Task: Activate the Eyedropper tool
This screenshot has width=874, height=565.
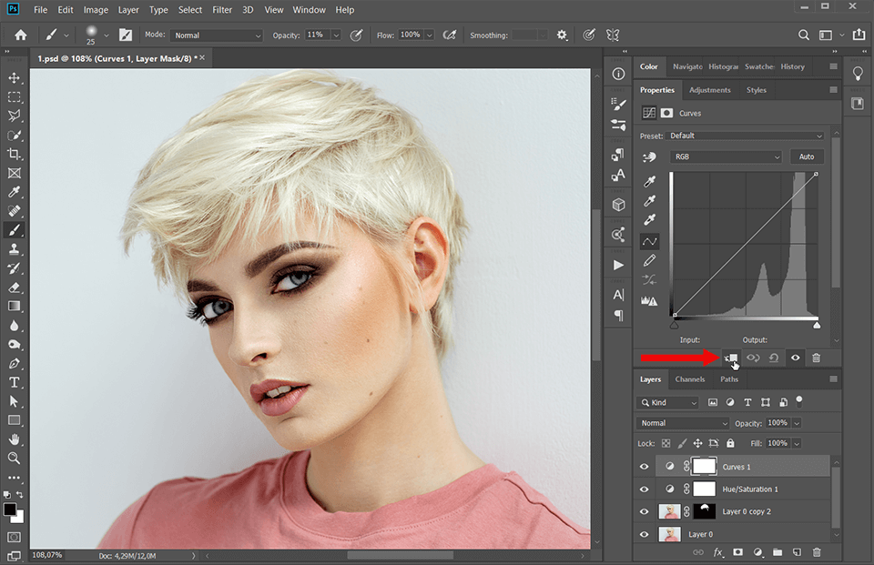Action: point(14,192)
